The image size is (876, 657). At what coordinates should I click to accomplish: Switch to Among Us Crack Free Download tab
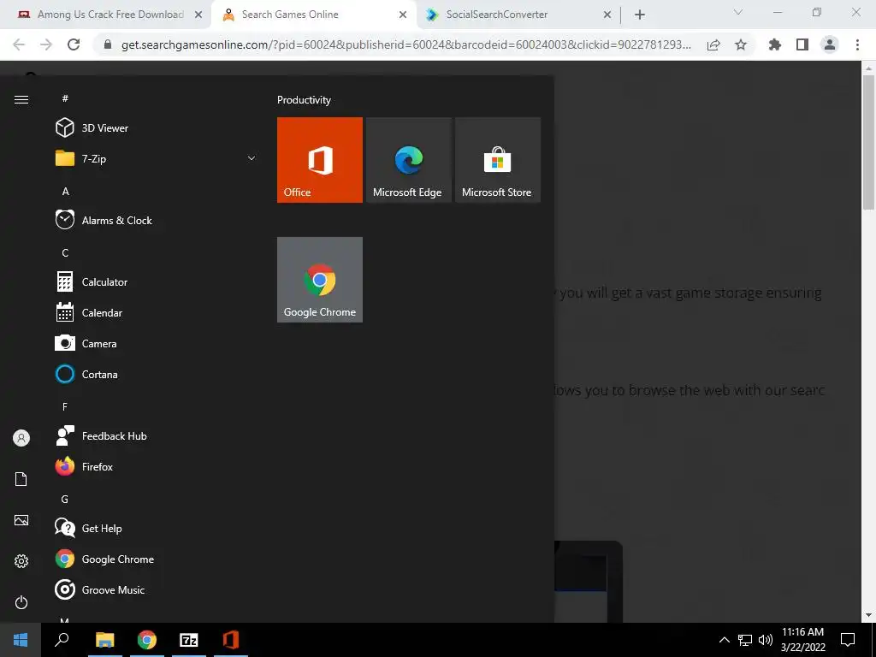[110, 15]
